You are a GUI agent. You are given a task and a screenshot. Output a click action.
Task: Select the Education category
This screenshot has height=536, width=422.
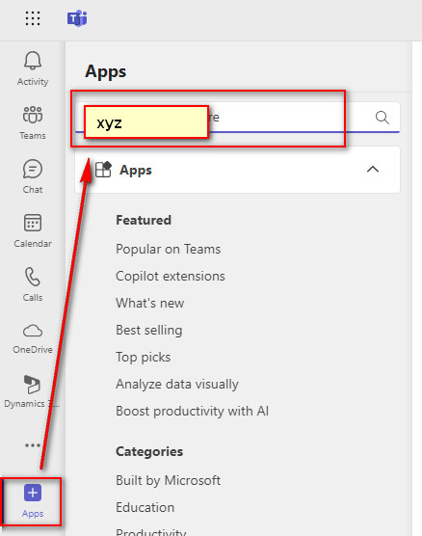(x=145, y=507)
